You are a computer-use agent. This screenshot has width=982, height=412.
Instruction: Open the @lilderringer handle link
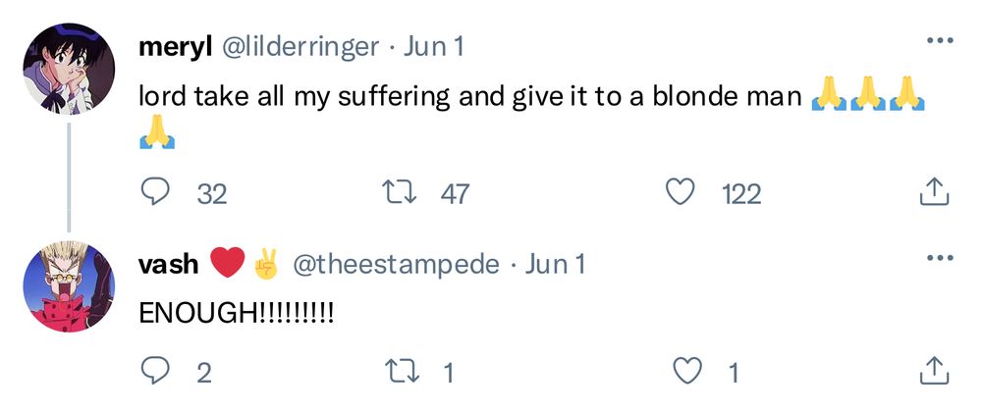300,45
